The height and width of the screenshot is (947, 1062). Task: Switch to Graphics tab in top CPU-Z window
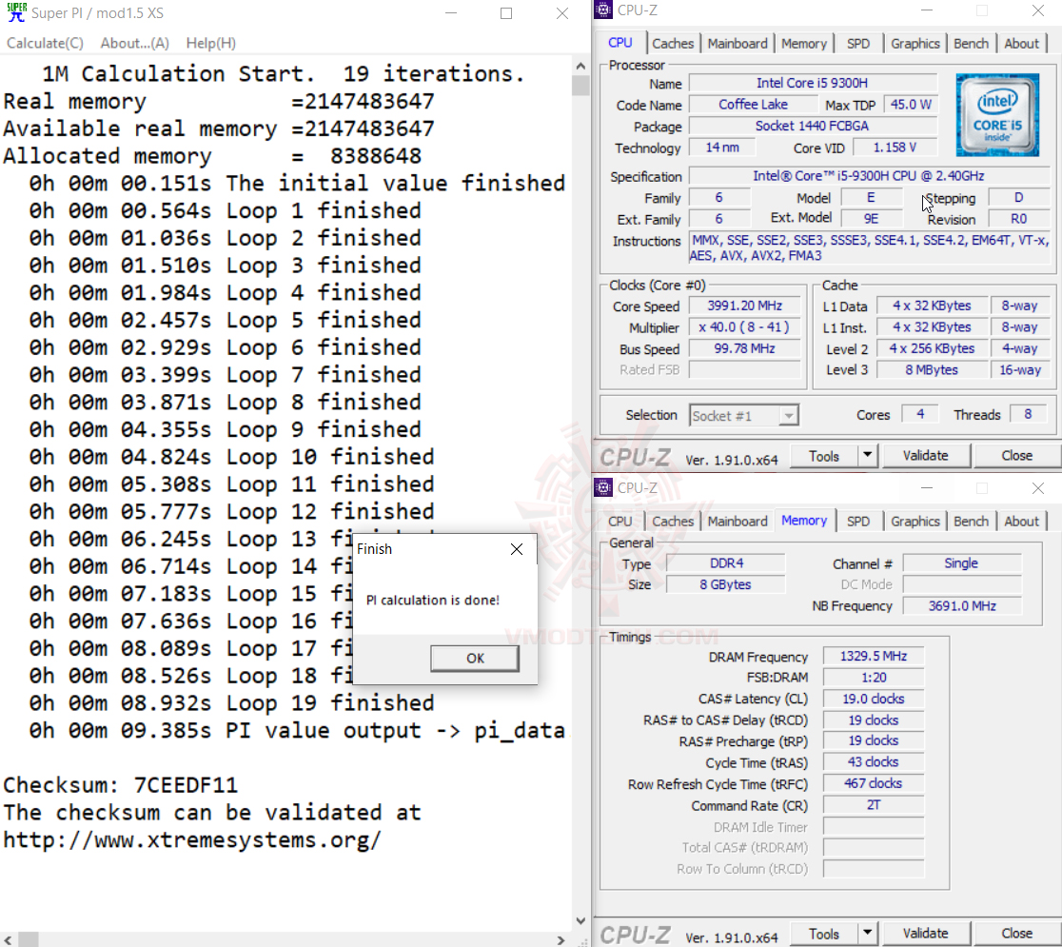point(915,44)
